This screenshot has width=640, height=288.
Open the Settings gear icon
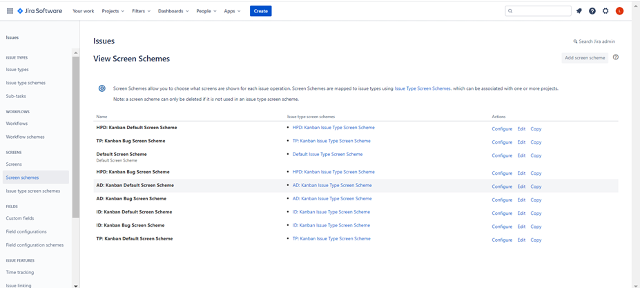(605, 11)
